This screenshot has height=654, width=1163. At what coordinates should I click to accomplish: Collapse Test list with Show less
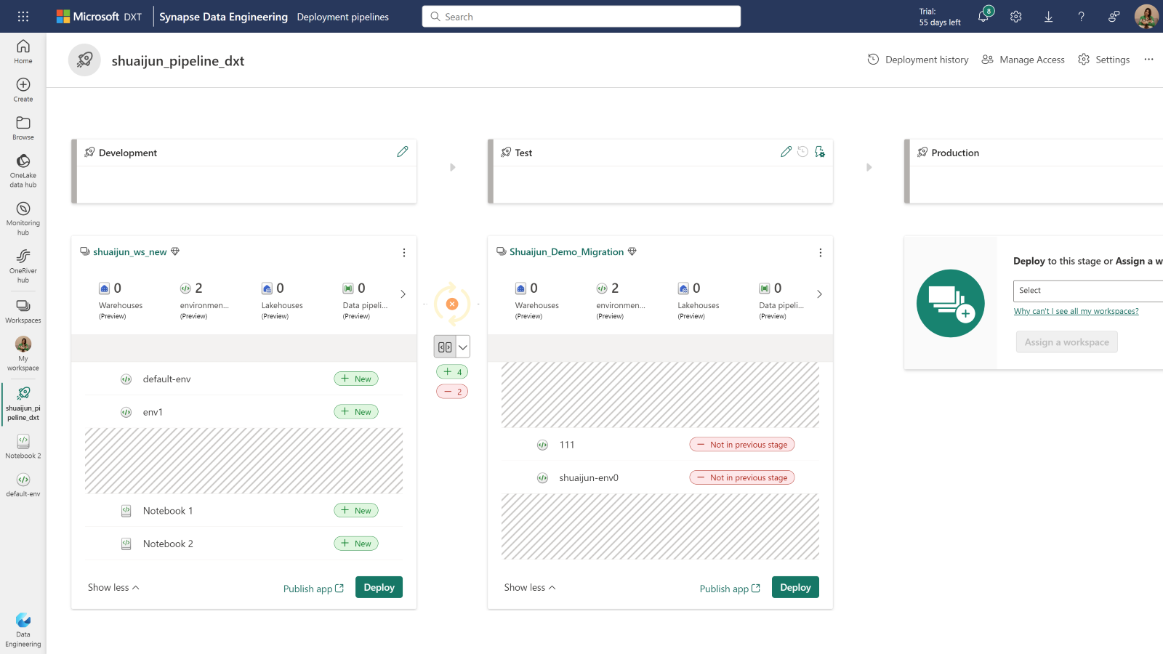point(530,587)
